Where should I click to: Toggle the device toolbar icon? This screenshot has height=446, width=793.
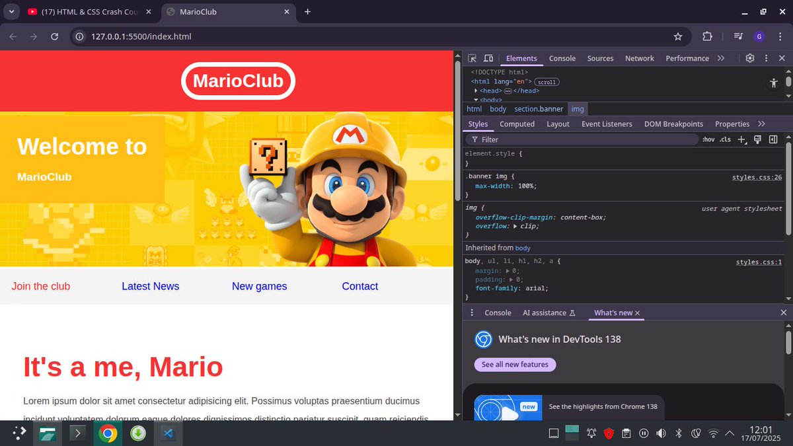point(488,58)
